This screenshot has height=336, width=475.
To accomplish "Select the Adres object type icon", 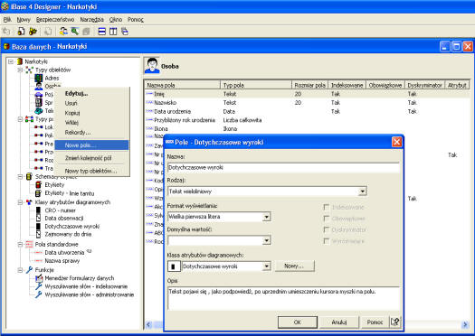I will tap(39, 78).
